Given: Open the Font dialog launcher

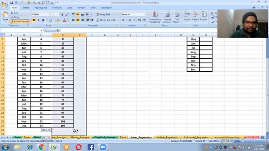Looking at the screenshot, I should (x=68, y=25).
